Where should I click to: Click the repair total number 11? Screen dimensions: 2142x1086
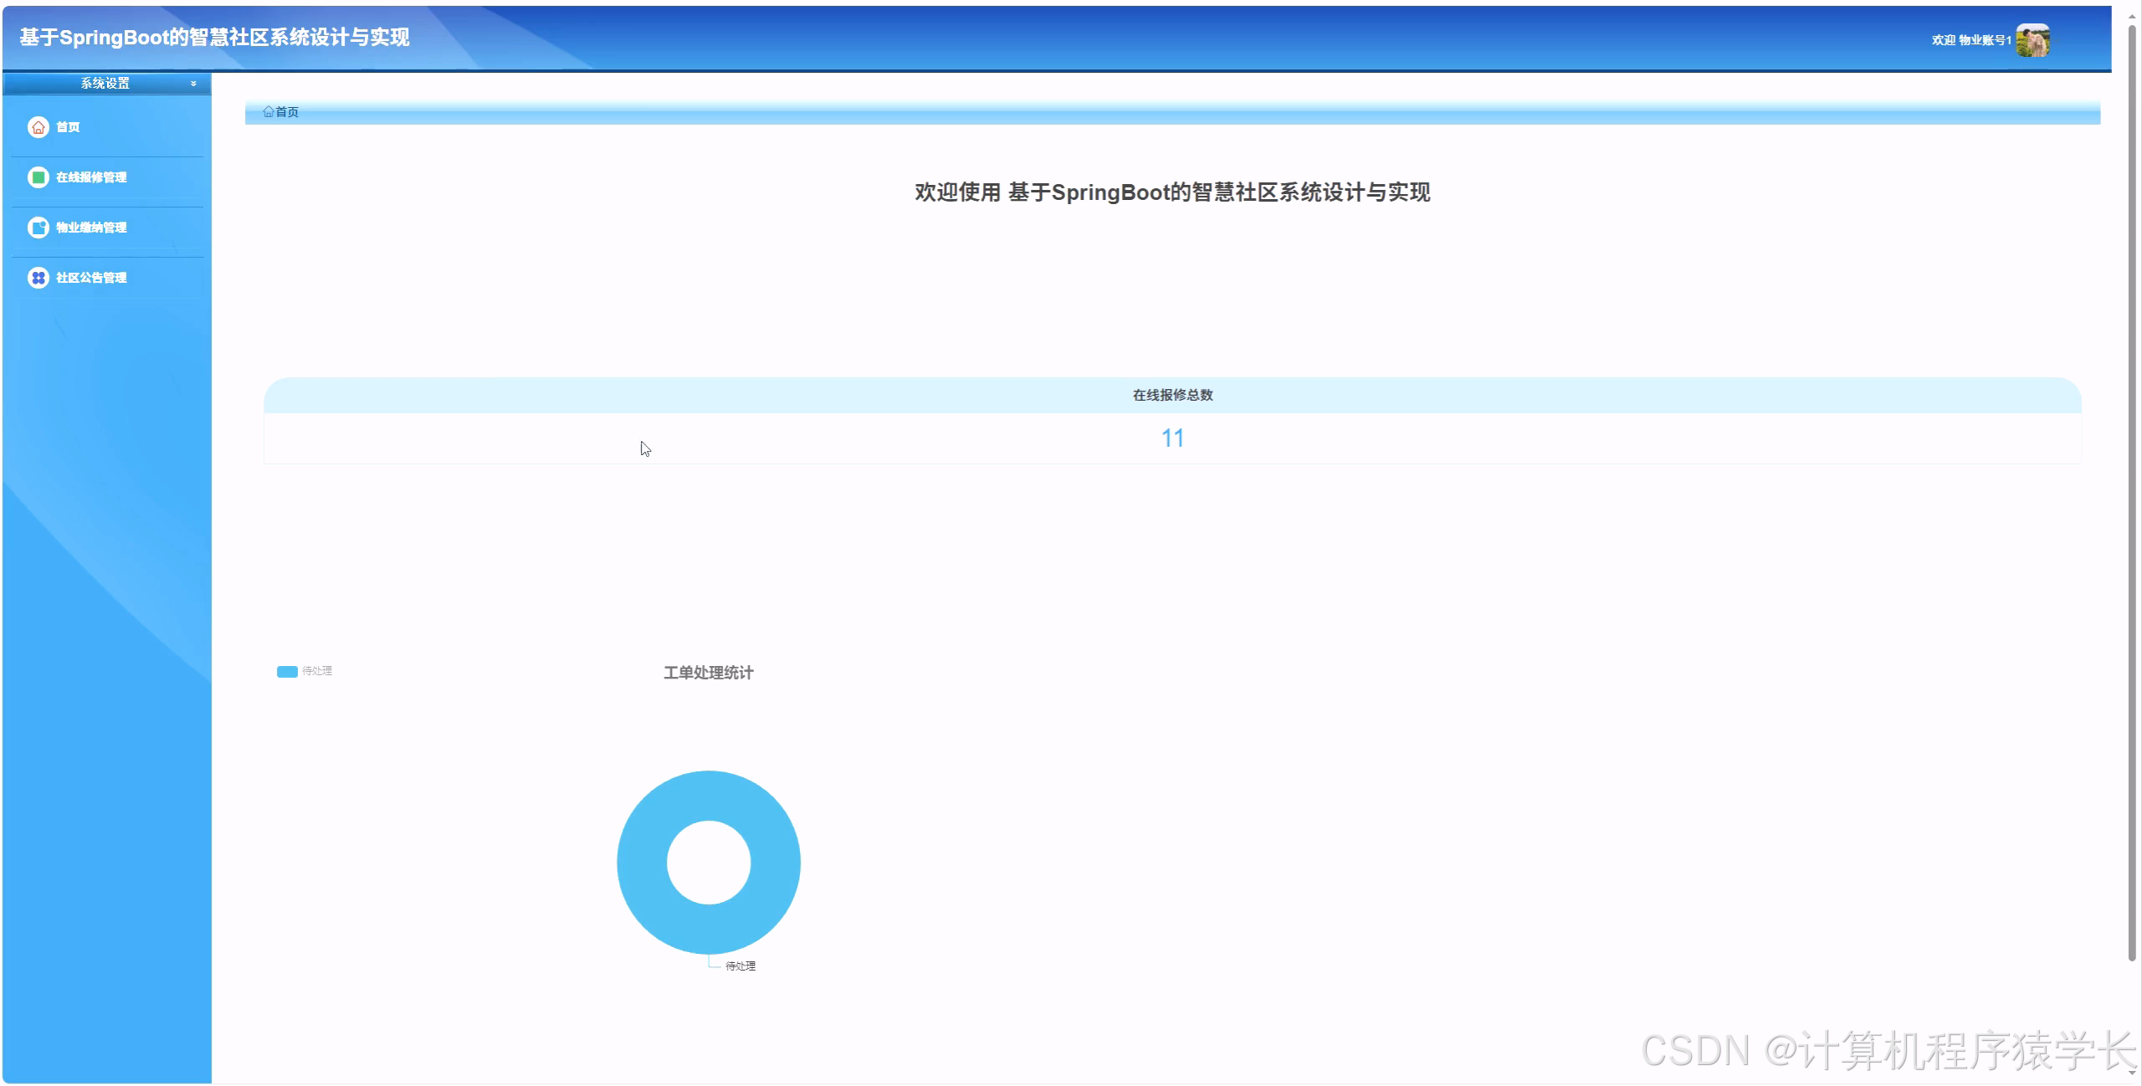pyautogui.click(x=1173, y=437)
